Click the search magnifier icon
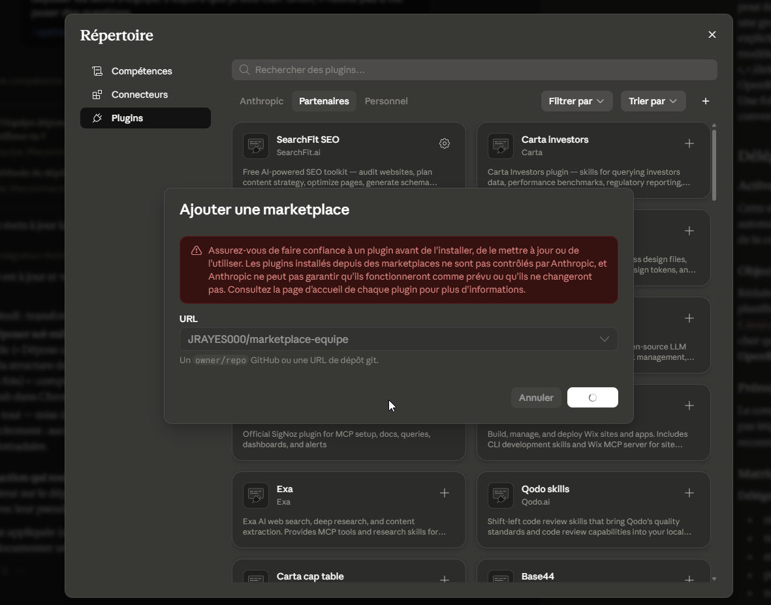The width and height of the screenshot is (771, 605). coord(244,70)
